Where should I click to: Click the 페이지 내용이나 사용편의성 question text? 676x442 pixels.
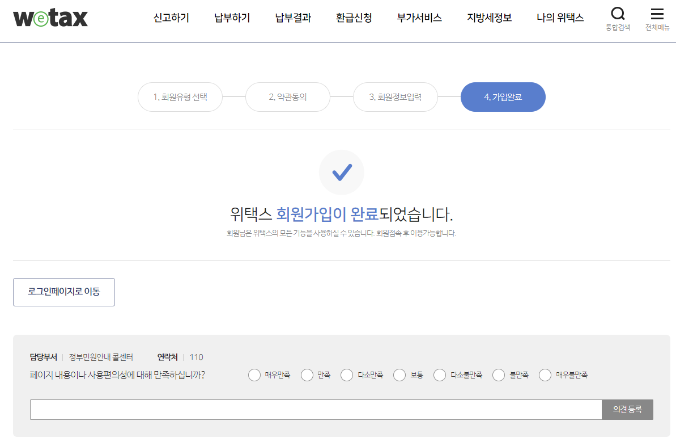tap(117, 375)
